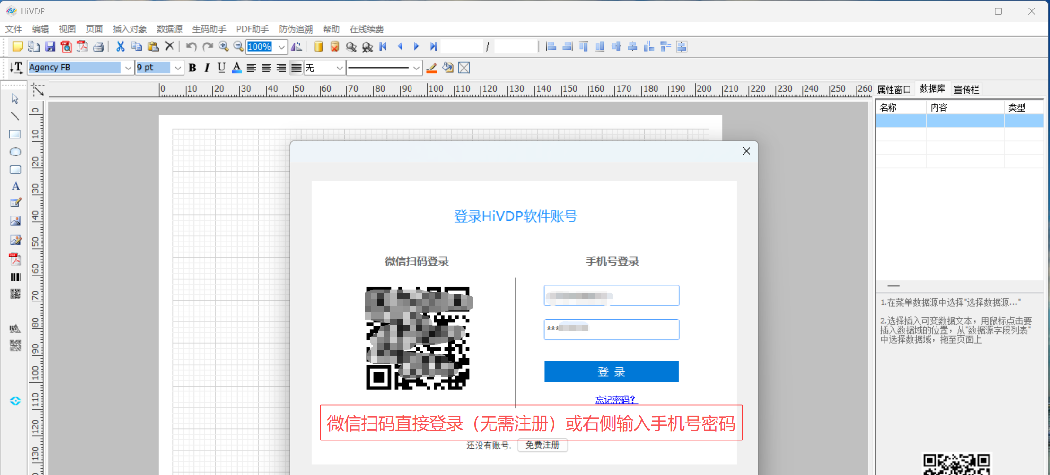Open the Agency FB font dropdown
Viewport: 1050px width, 475px height.
pyautogui.click(x=128, y=68)
